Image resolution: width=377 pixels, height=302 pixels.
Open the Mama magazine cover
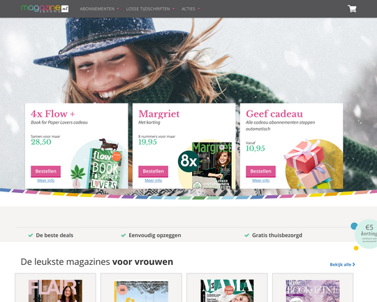click(227, 291)
